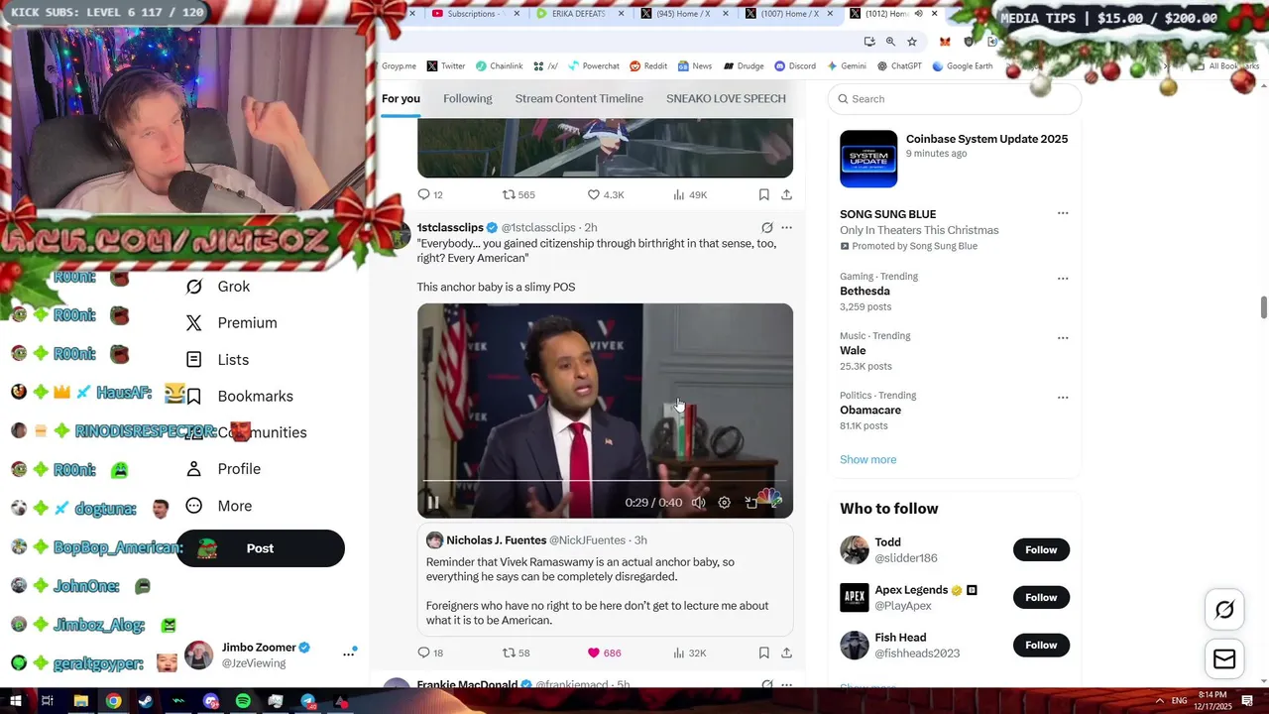
Task: Open the Stream Content Timeline tab
Action: tap(579, 99)
